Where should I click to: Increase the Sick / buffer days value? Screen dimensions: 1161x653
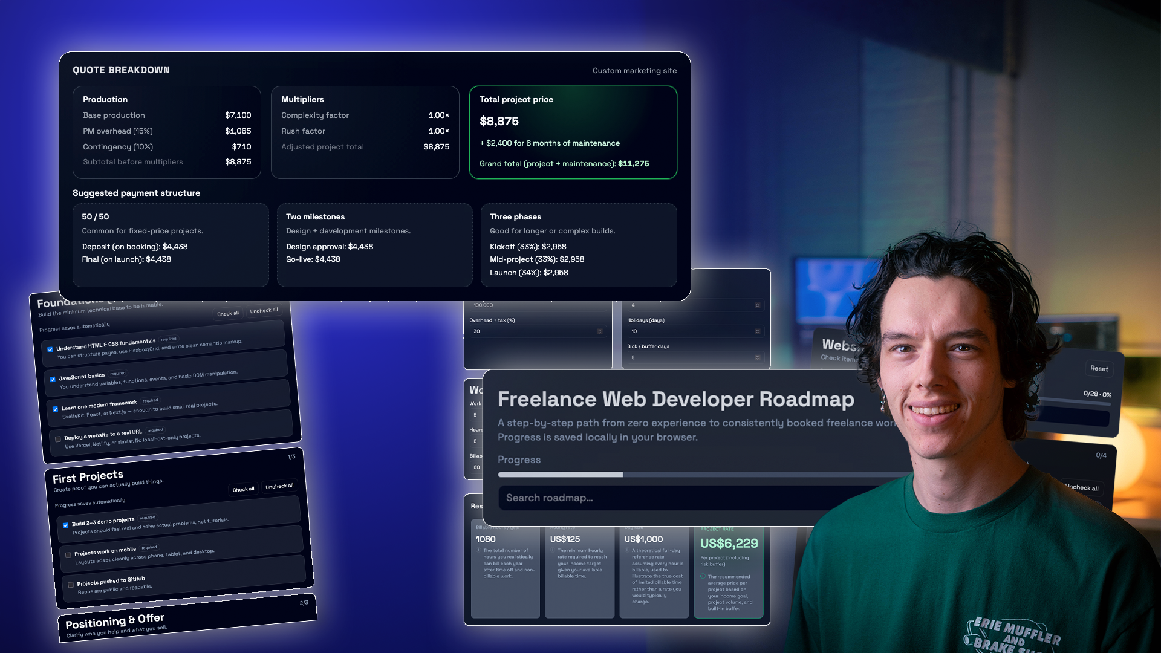(x=757, y=356)
